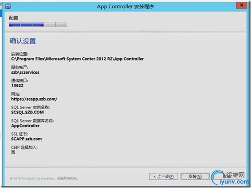The width and height of the screenshot is (251, 188).
Task: Select the port value 18622
Action: (x=17, y=85)
